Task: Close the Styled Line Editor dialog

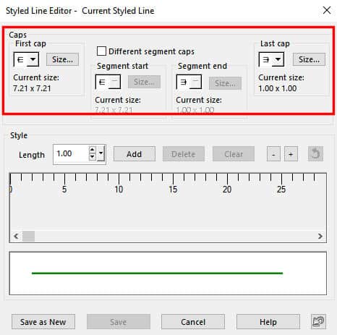Action: click(x=327, y=10)
